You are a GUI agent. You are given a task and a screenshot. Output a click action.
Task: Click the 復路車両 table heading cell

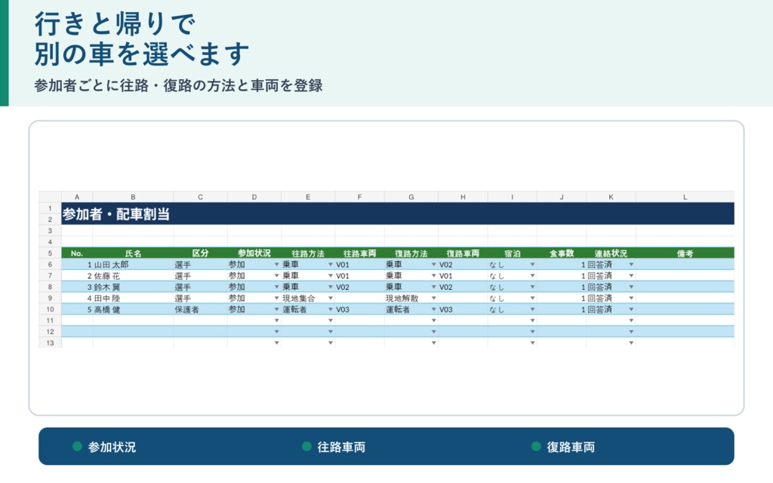(x=463, y=254)
